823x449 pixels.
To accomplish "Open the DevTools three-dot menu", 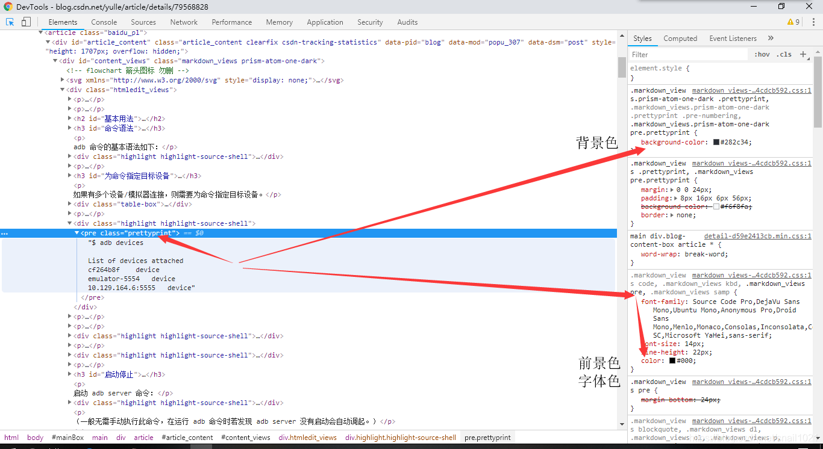I will 812,22.
